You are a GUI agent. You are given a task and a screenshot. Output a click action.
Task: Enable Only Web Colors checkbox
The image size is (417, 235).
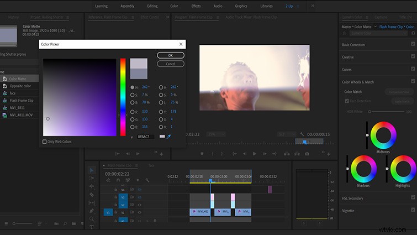[x=45, y=142]
